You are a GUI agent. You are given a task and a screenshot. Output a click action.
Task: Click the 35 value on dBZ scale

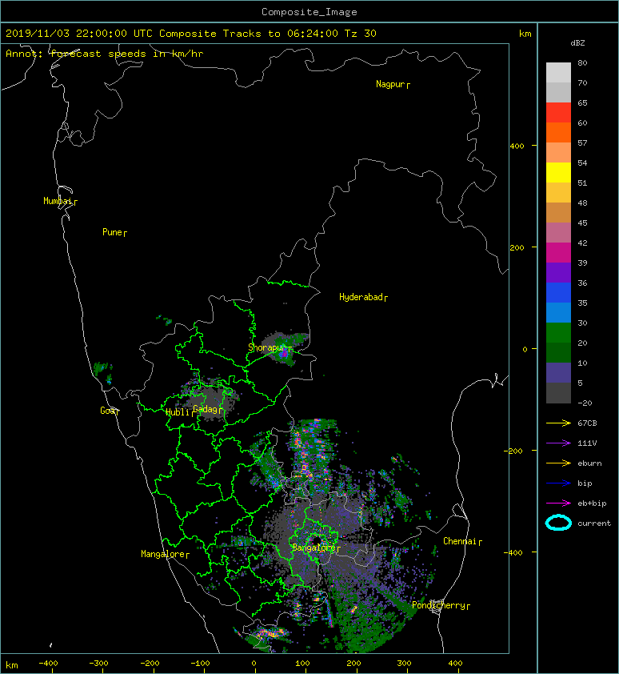[x=582, y=303]
